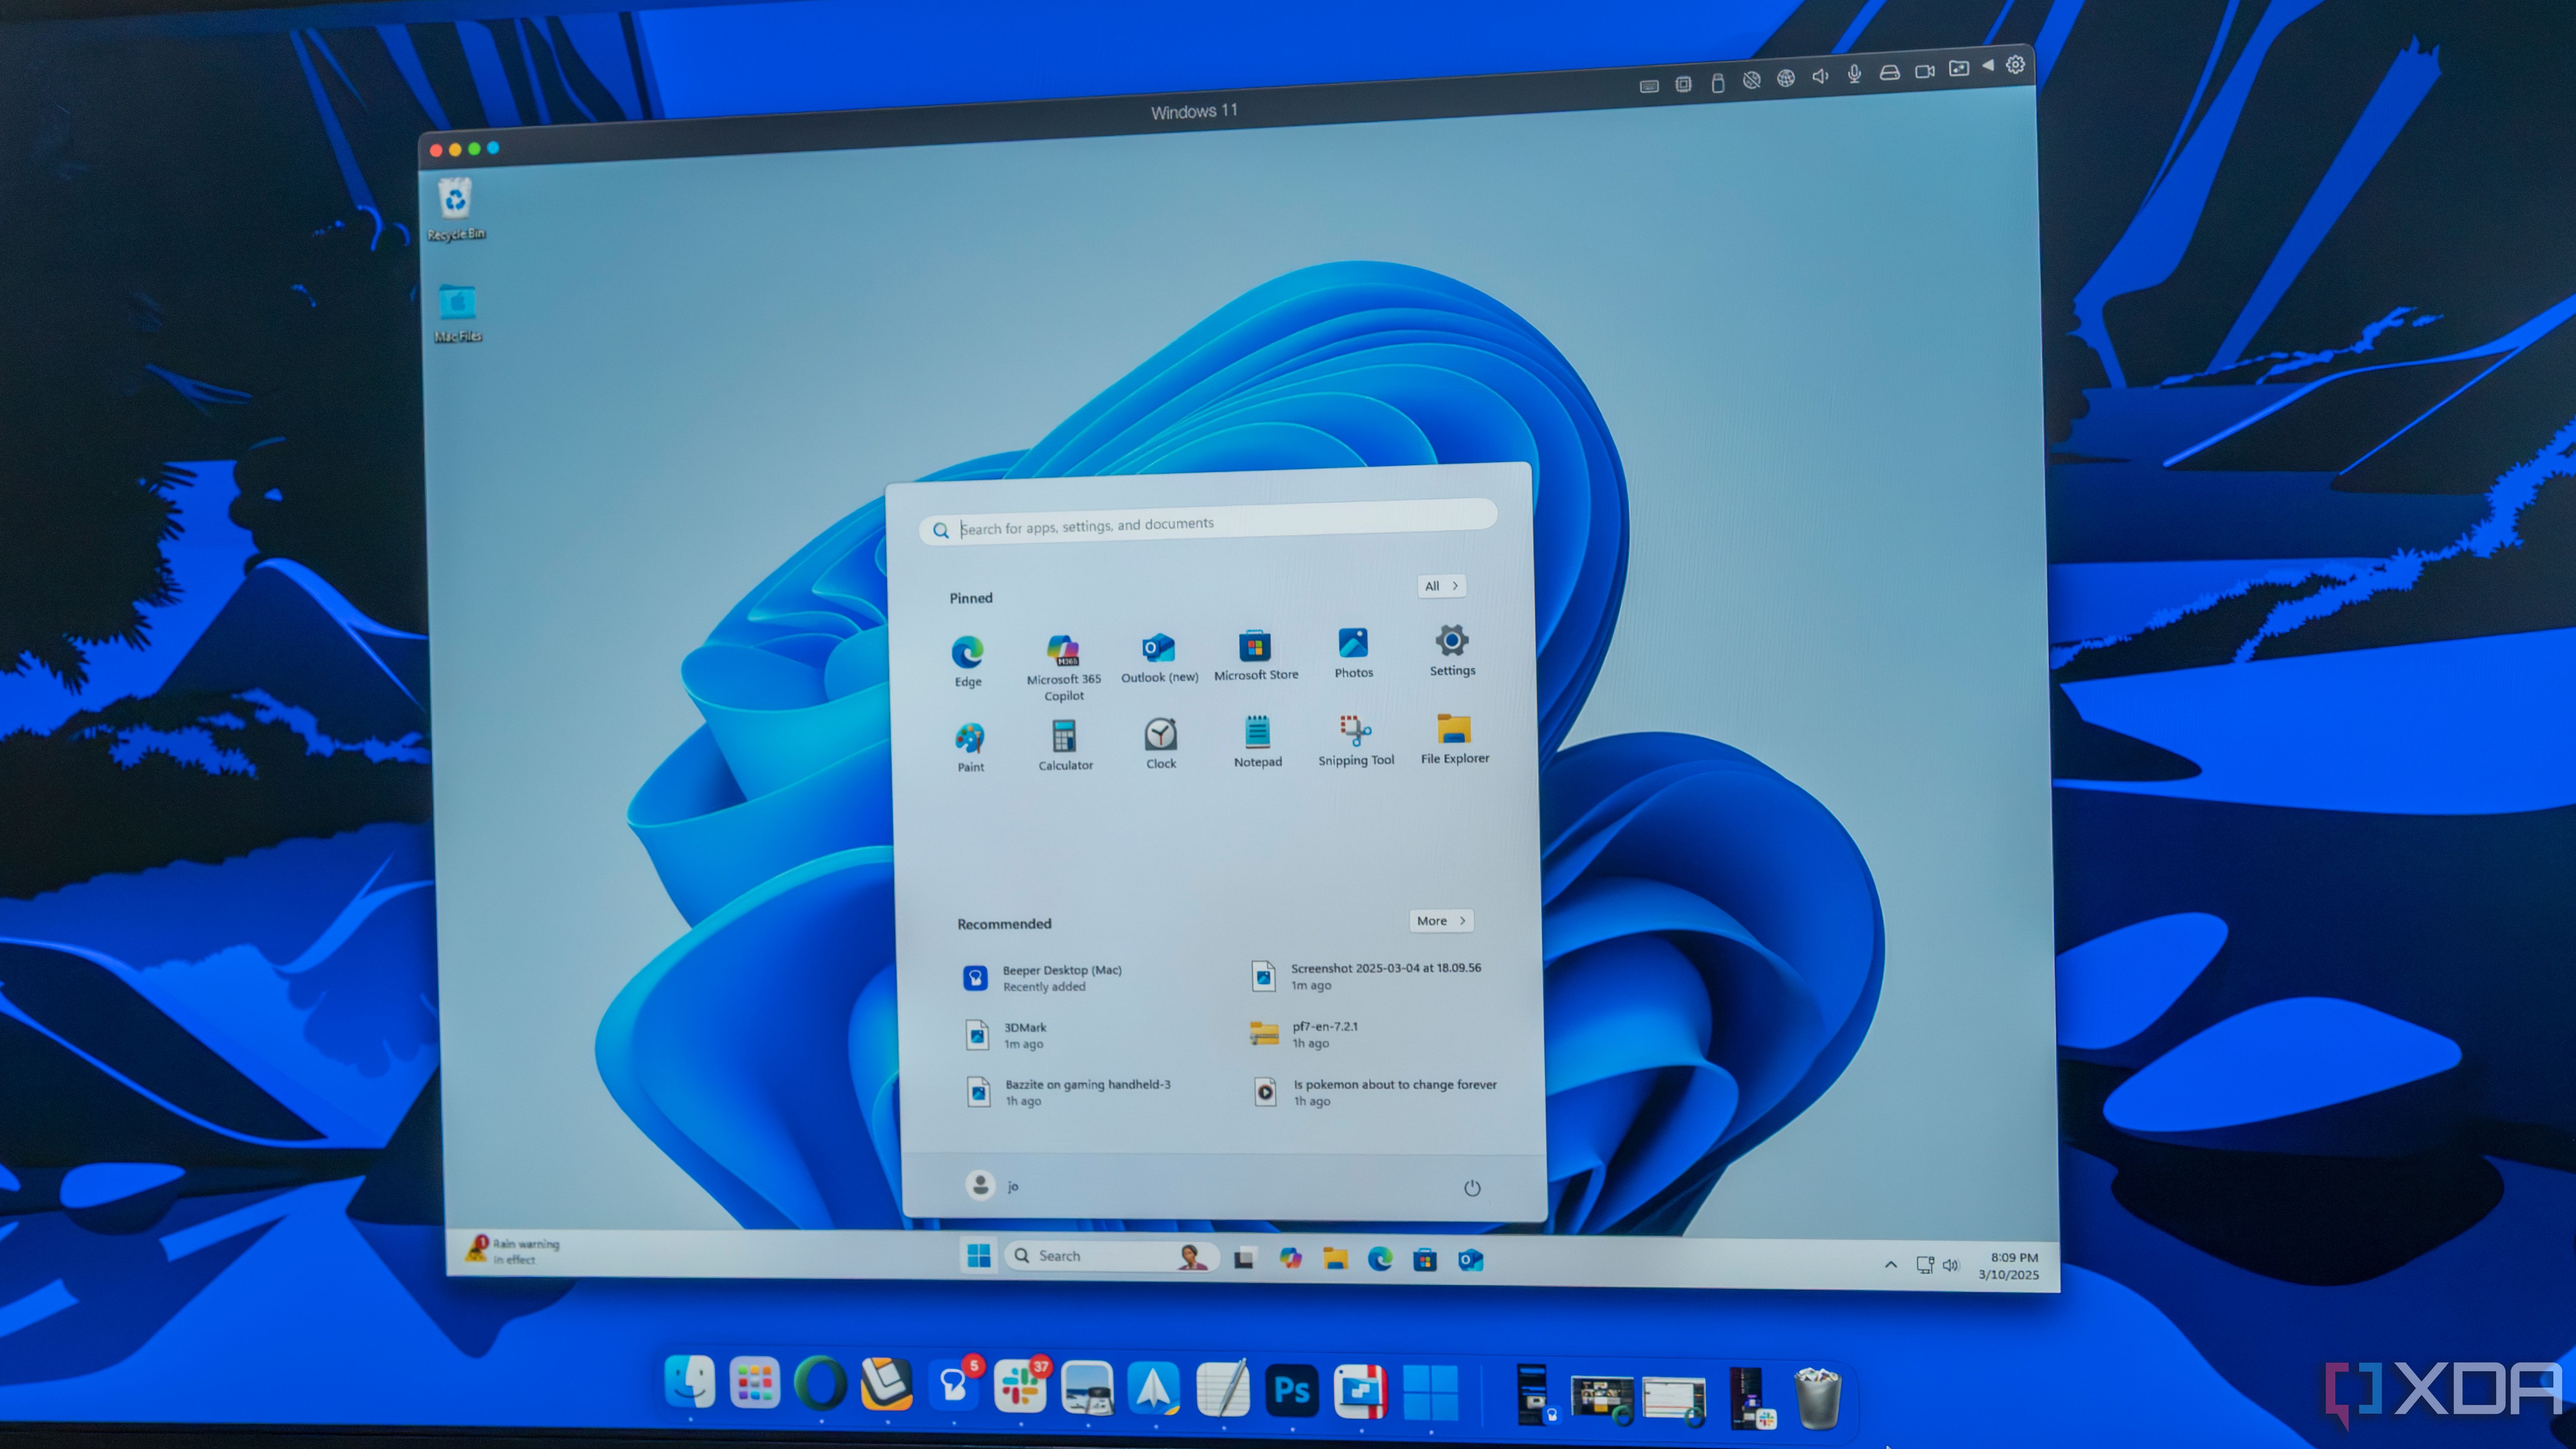
Task: Open File Explorer from the Windows taskbar
Action: (1335, 1258)
